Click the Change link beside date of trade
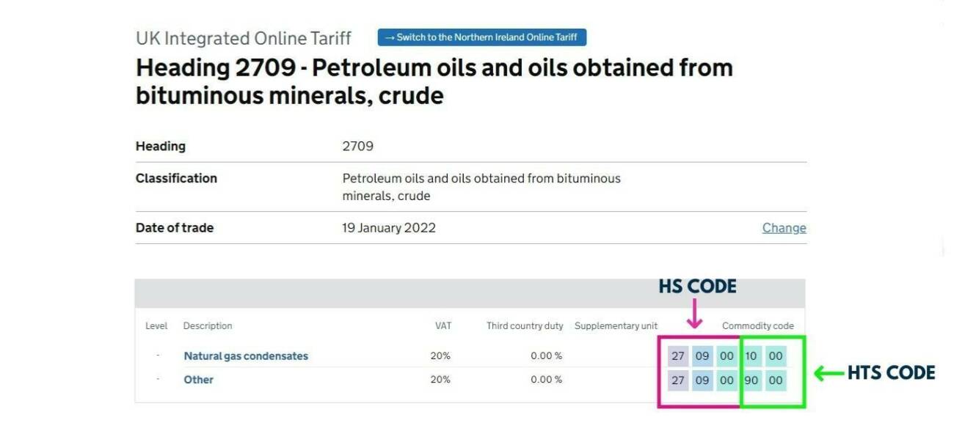The image size is (954, 442). point(784,228)
